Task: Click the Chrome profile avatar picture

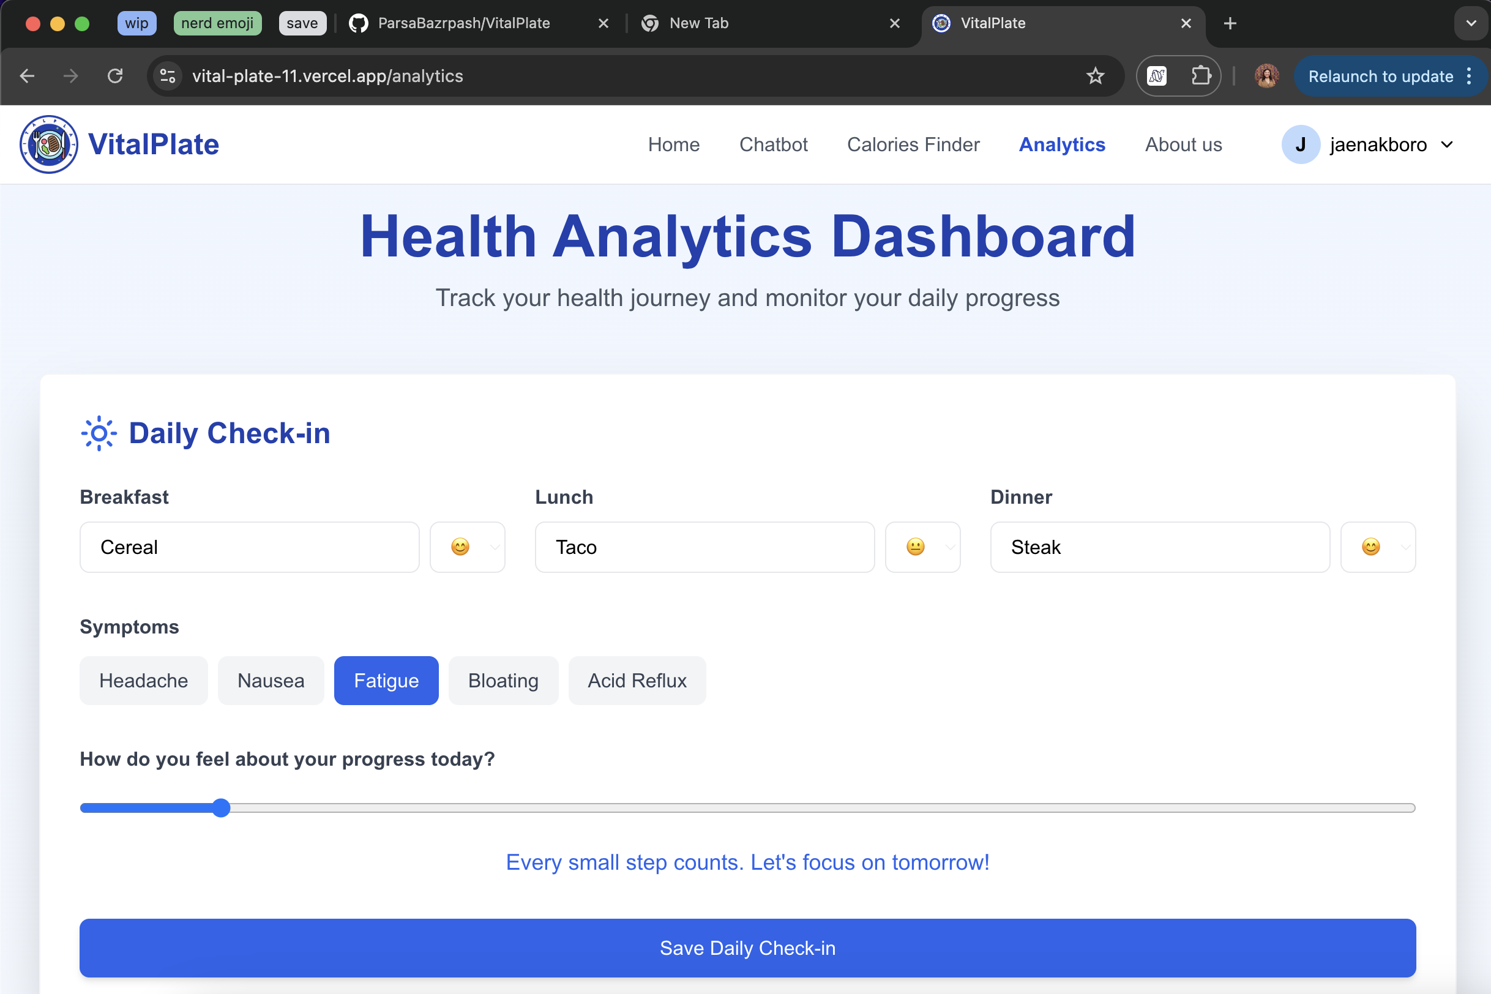Action: tap(1266, 76)
